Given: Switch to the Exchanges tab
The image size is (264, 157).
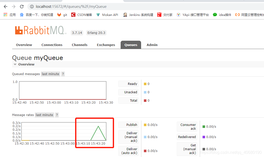Looking at the screenshot, I should point(106,45).
